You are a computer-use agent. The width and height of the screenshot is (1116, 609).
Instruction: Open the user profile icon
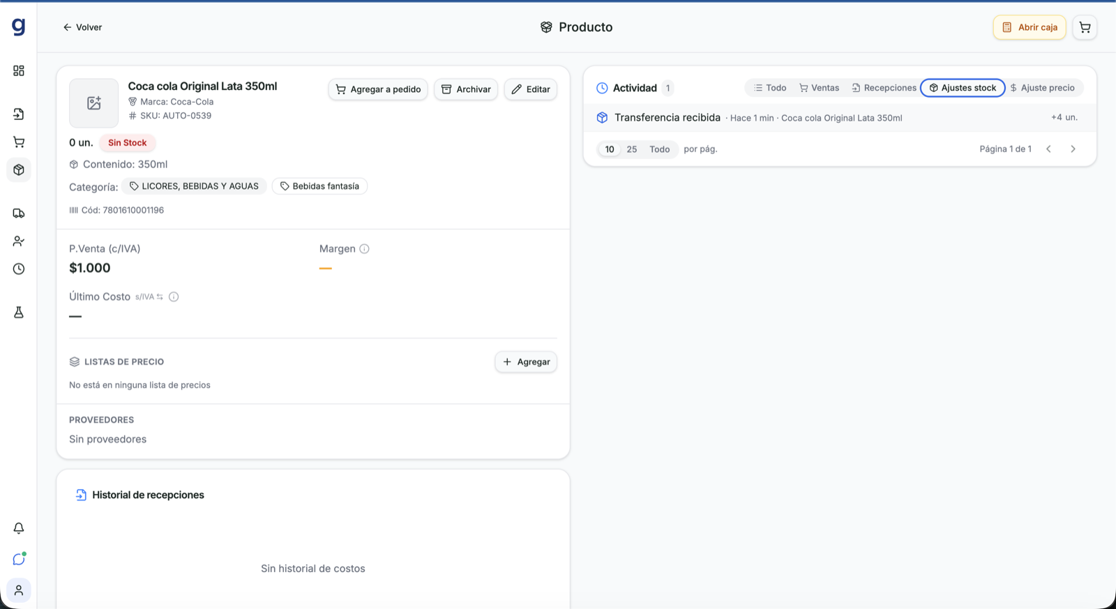click(19, 590)
